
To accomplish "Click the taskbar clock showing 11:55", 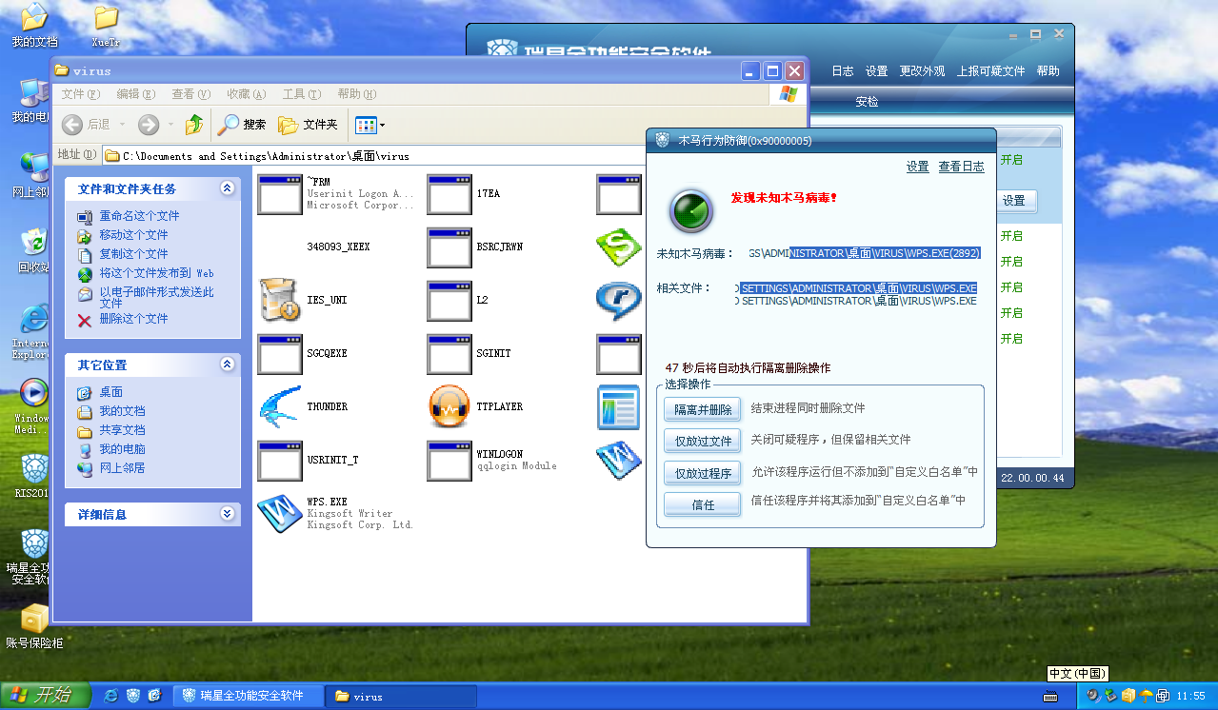I will 1191,697.
